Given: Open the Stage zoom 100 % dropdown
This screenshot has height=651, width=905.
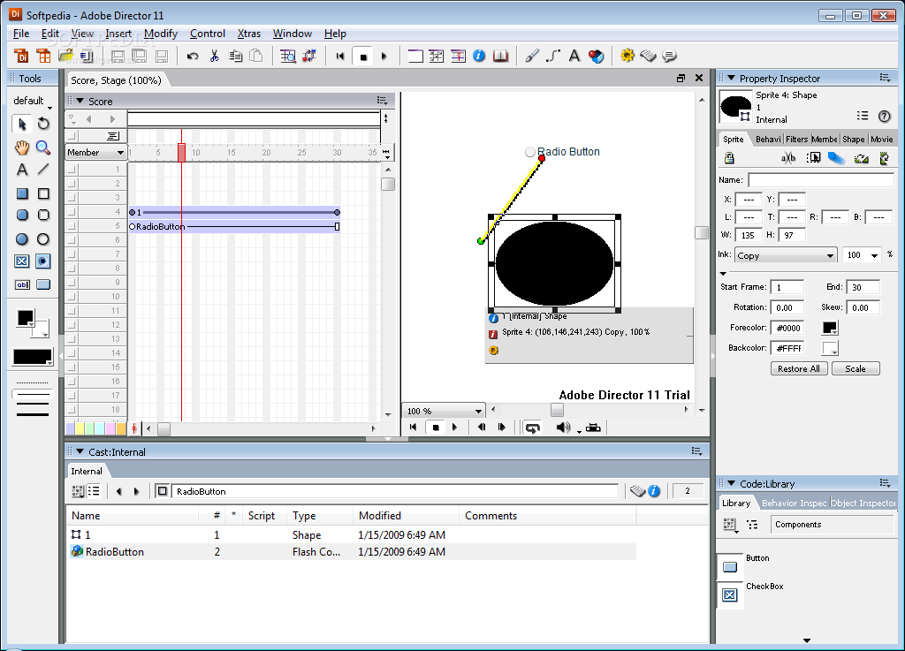Looking at the screenshot, I should [444, 411].
